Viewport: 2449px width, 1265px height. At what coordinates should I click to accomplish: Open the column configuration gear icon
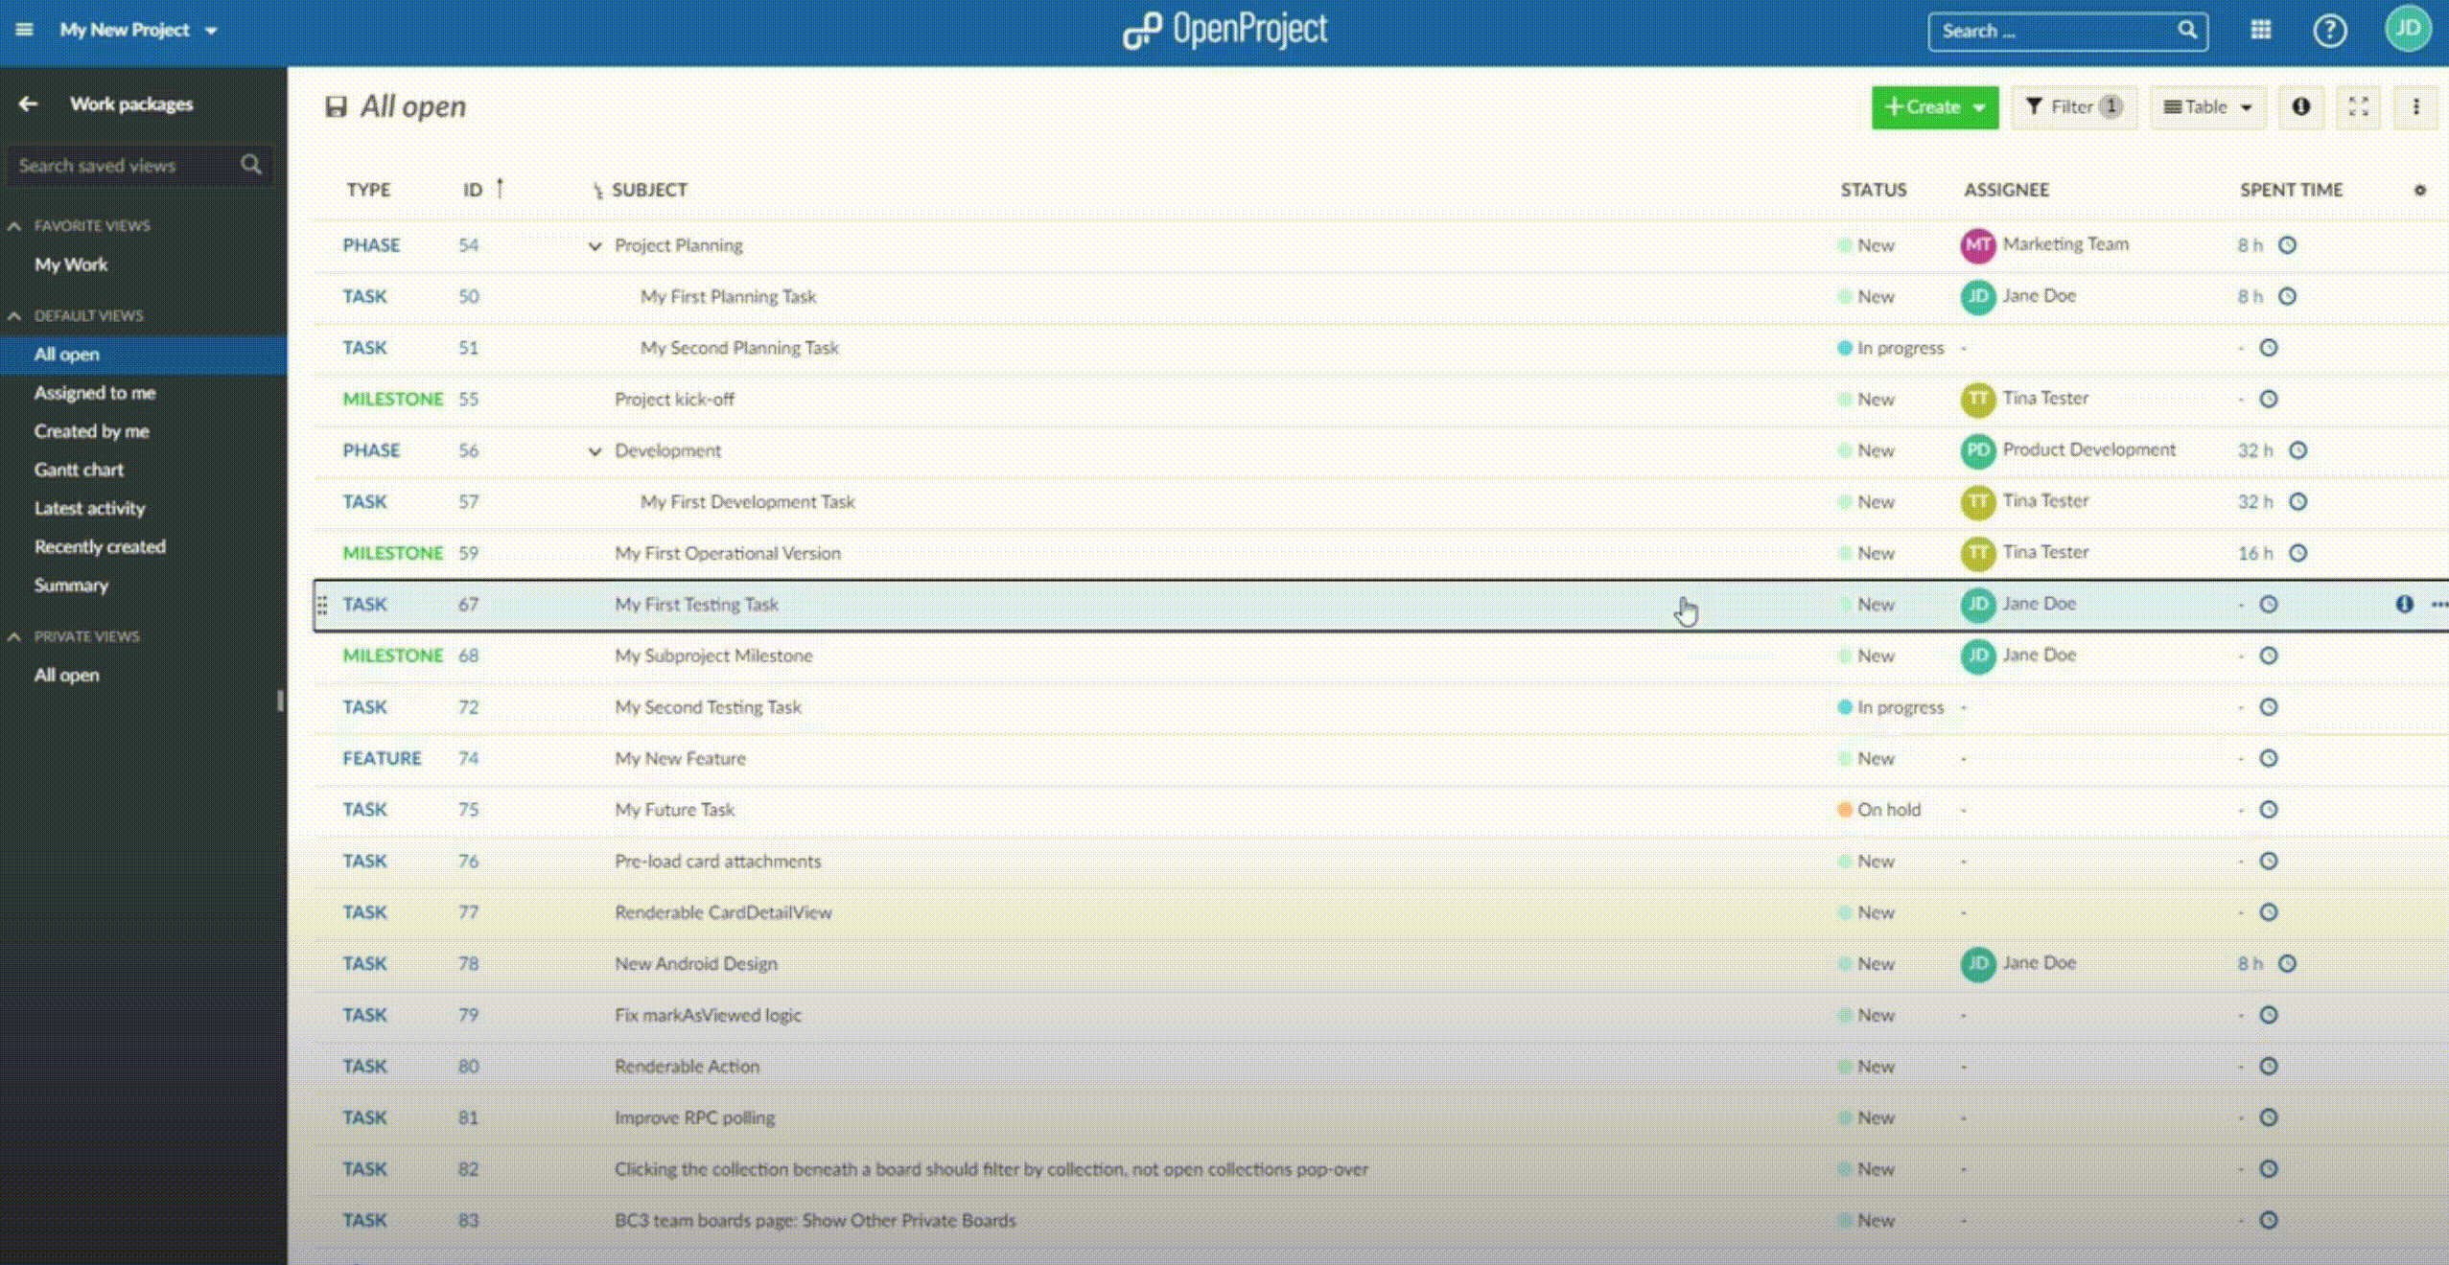pyautogui.click(x=2420, y=190)
